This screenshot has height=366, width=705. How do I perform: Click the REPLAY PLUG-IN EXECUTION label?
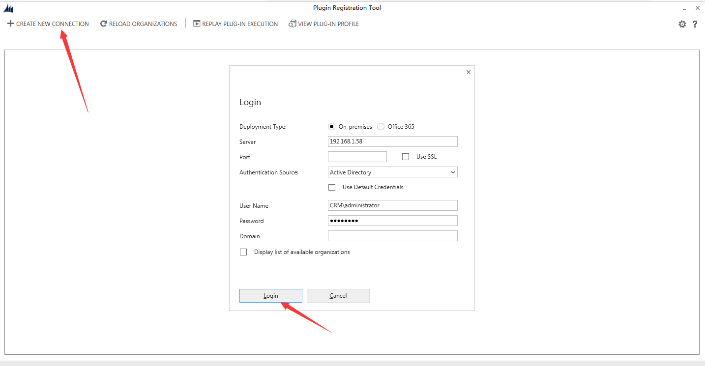(240, 24)
